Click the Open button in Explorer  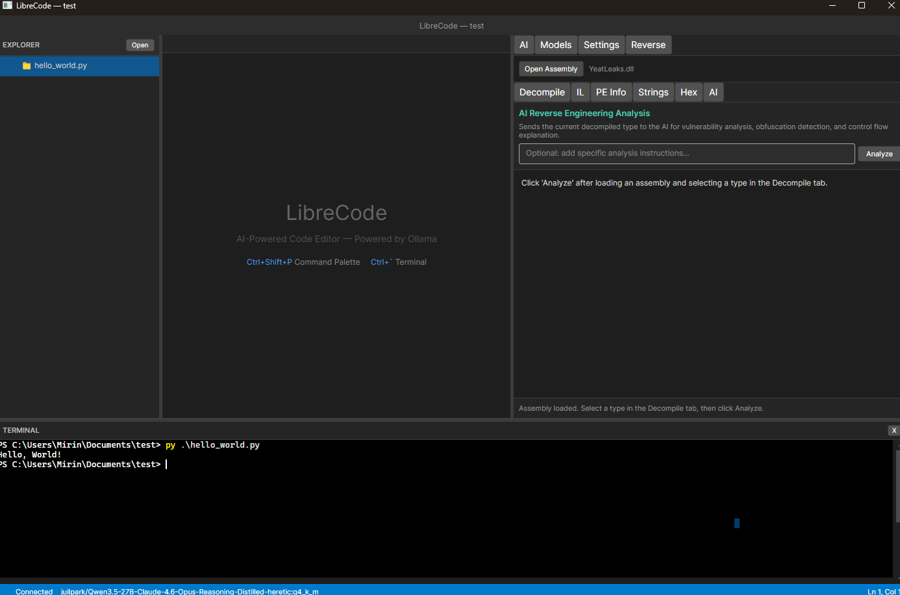coord(140,45)
